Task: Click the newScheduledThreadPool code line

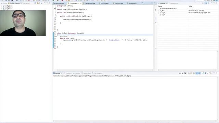Action: (x=78, y=19)
